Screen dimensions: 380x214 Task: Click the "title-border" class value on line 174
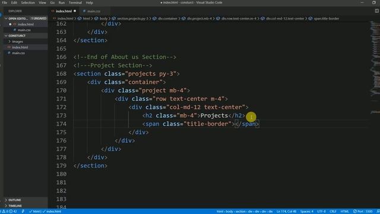pos(208,124)
